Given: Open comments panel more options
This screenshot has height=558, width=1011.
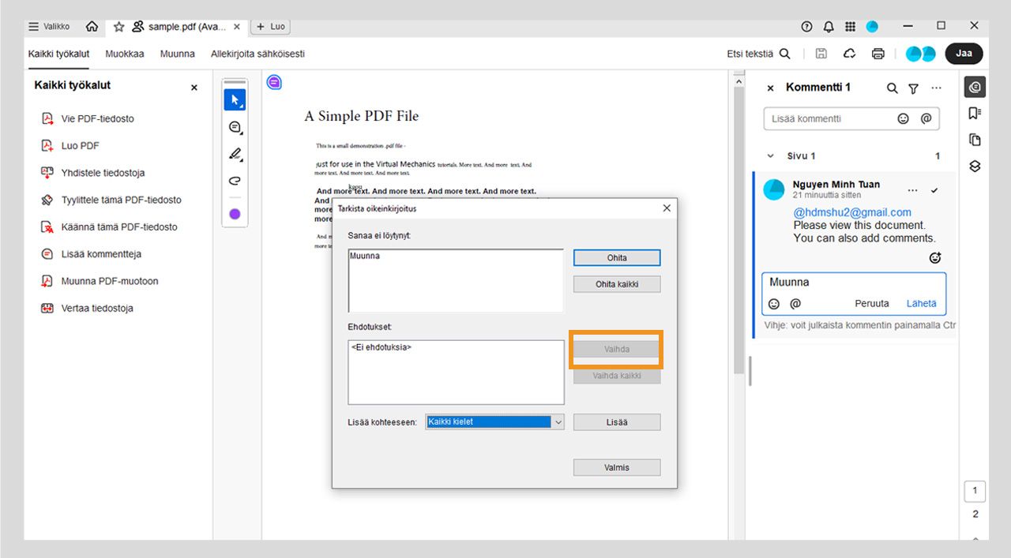Looking at the screenshot, I should pyautogui.click(x=936, y=88).
